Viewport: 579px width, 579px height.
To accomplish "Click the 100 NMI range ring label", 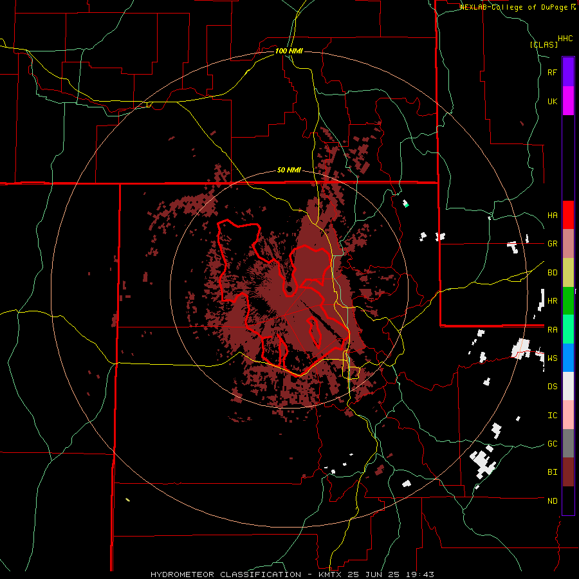I will click(x=289, y=51).
